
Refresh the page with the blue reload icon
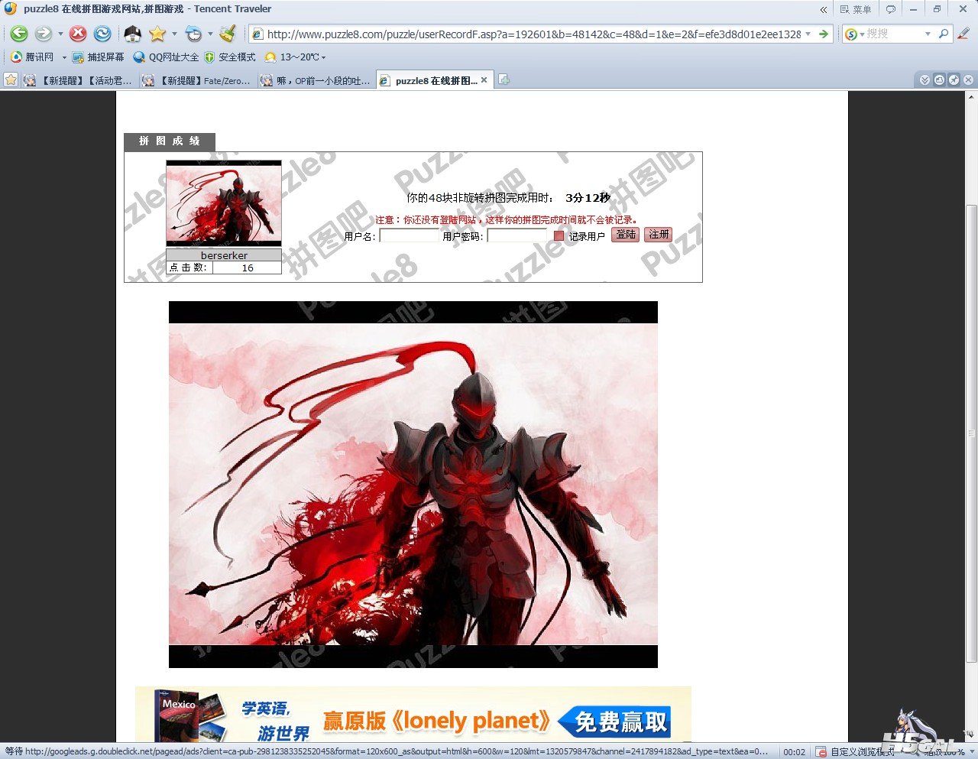point(102,34)
